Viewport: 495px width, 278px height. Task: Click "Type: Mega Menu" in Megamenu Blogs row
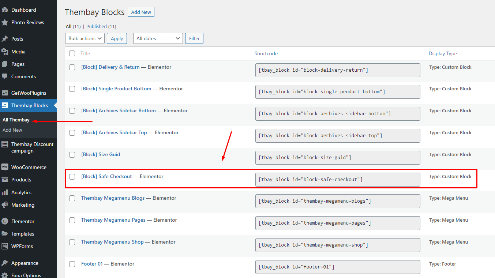[x=449, y=198]
